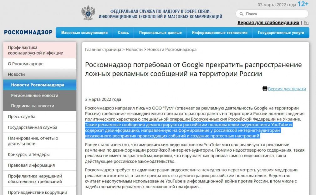
Task: Open Профилактика коронавирусной инфекции sidebar item
Action: point(36,50)
